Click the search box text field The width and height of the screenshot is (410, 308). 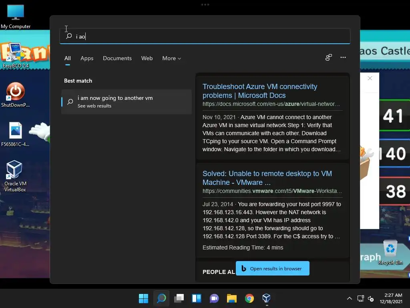pyautogui.click(x=205, y=36)
